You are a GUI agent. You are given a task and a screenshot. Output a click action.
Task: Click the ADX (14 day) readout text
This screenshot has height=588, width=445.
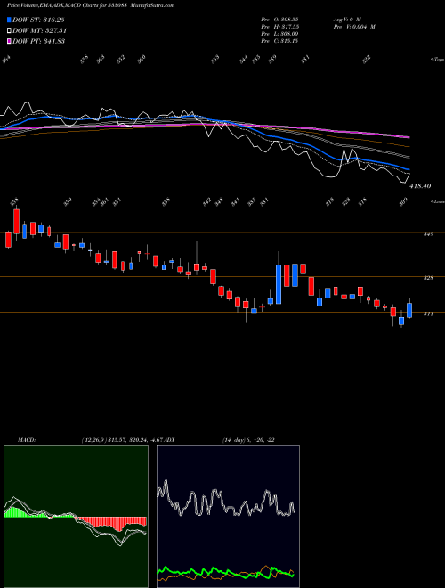coord(220,440)
